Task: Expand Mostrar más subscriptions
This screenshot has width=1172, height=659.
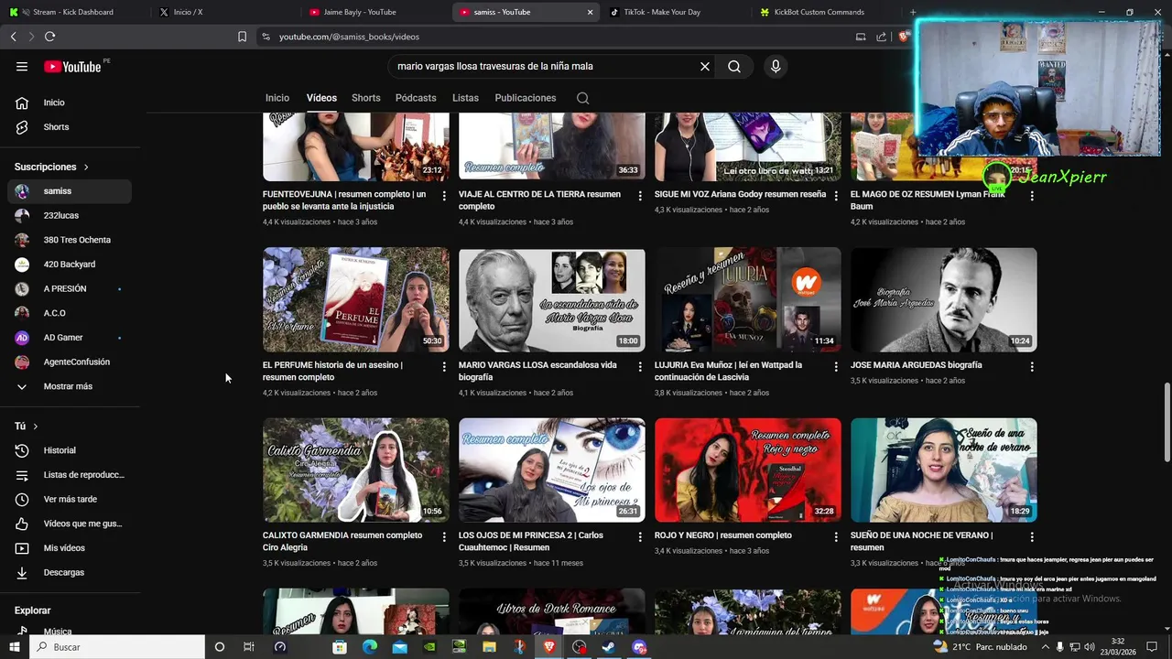Action: (70, 386)
